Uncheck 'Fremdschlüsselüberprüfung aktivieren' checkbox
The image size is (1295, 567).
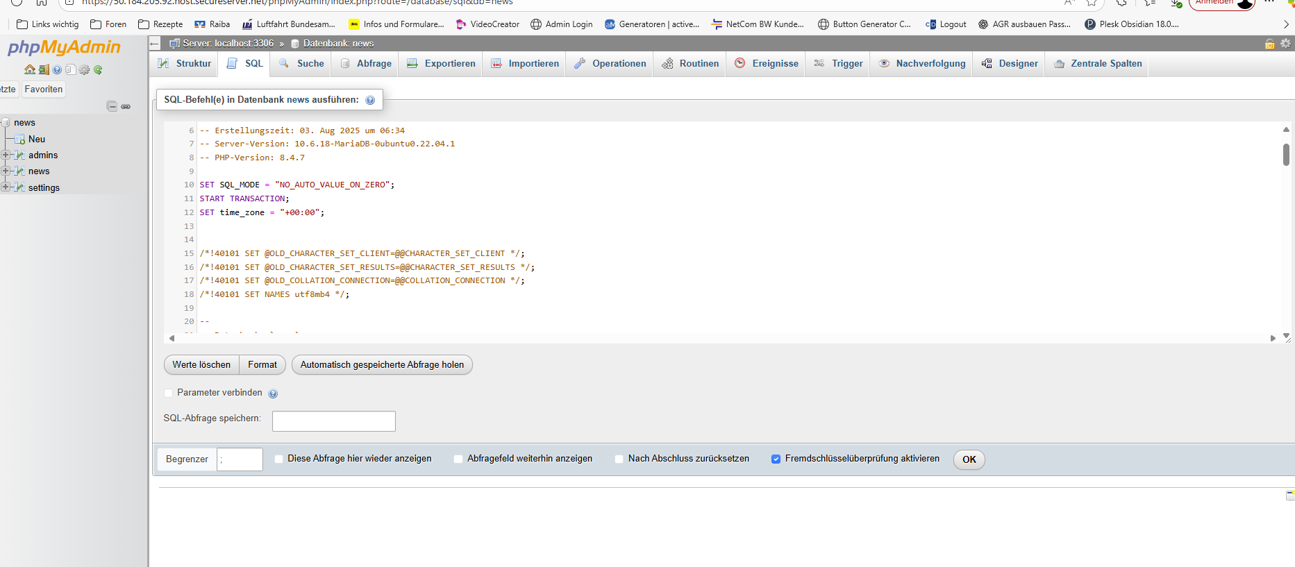tap(776, 459)
